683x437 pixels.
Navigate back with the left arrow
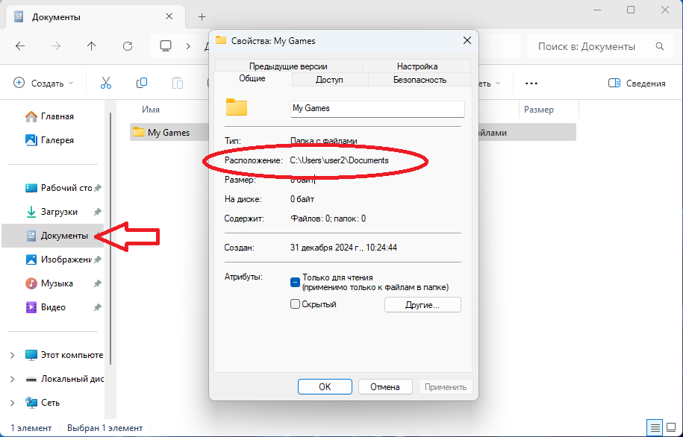[20, 46]
